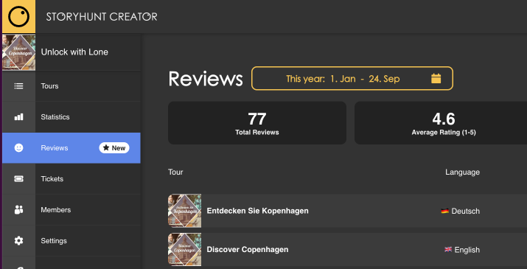Select the Reviews menu item
The image size is (527, 269).
[x=71, y=148]
